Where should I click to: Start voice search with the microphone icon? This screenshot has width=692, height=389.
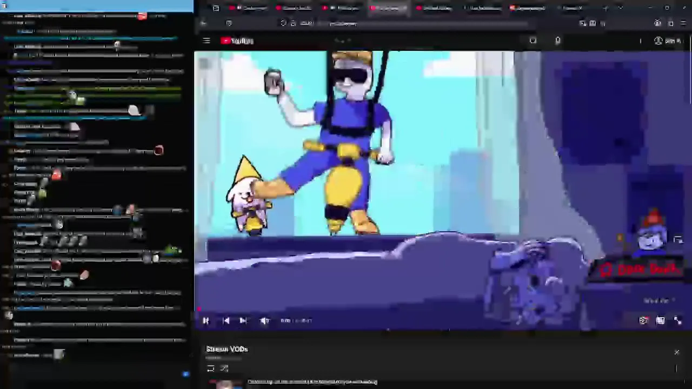tap(557, 41)
